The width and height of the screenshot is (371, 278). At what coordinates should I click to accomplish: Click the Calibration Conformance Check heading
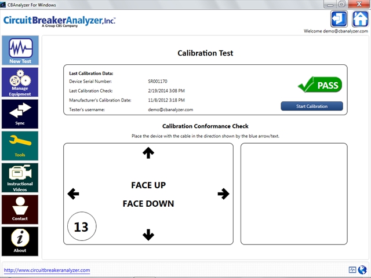205,126
